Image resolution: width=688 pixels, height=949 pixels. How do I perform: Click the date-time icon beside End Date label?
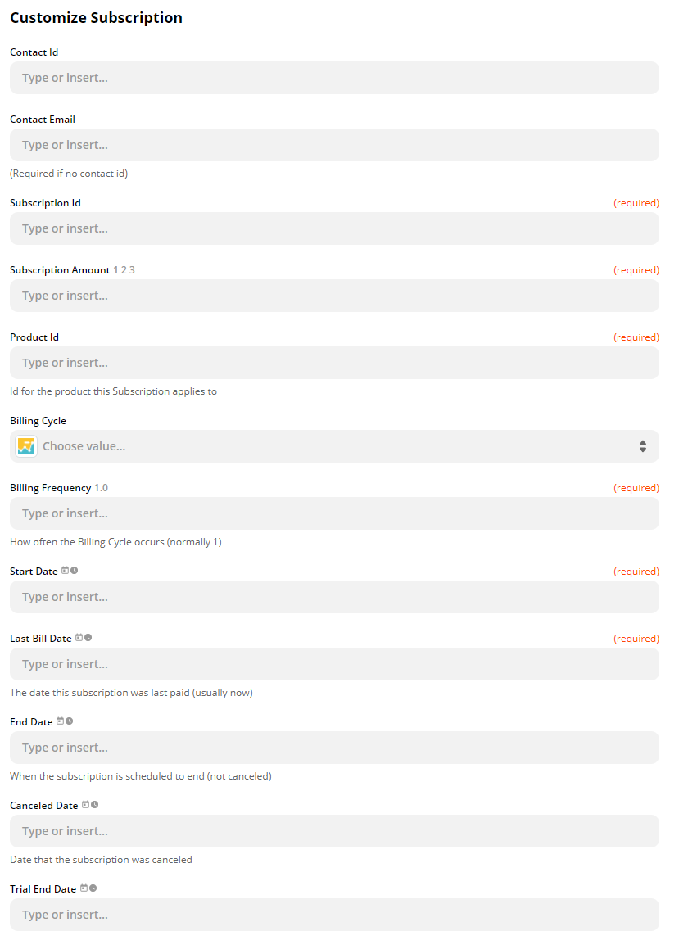[x=65, y=721]
